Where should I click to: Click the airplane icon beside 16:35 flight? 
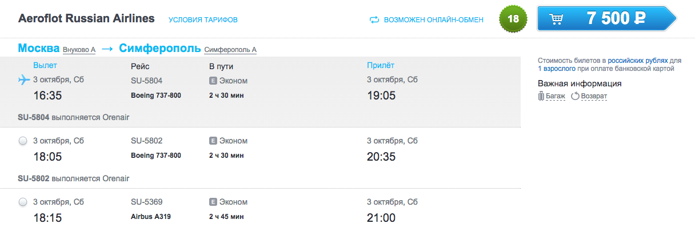click(23, 79)
